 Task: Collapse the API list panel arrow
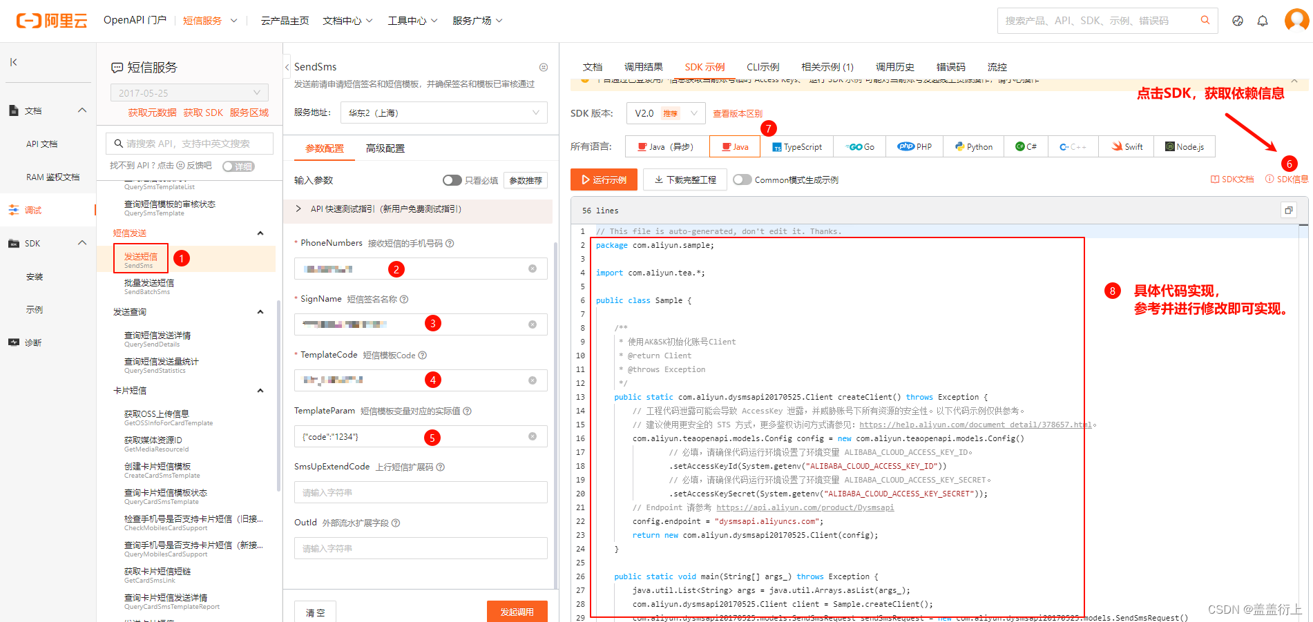coord(287,67)
